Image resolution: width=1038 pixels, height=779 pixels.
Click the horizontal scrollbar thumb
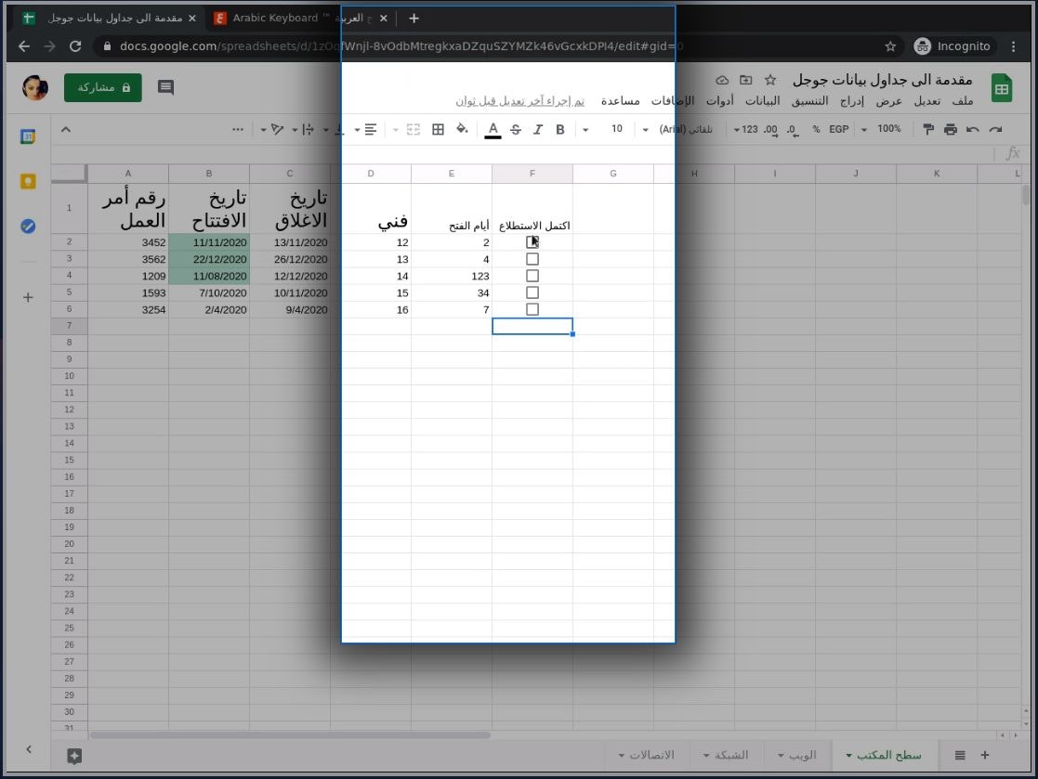(x=290, y=734)
